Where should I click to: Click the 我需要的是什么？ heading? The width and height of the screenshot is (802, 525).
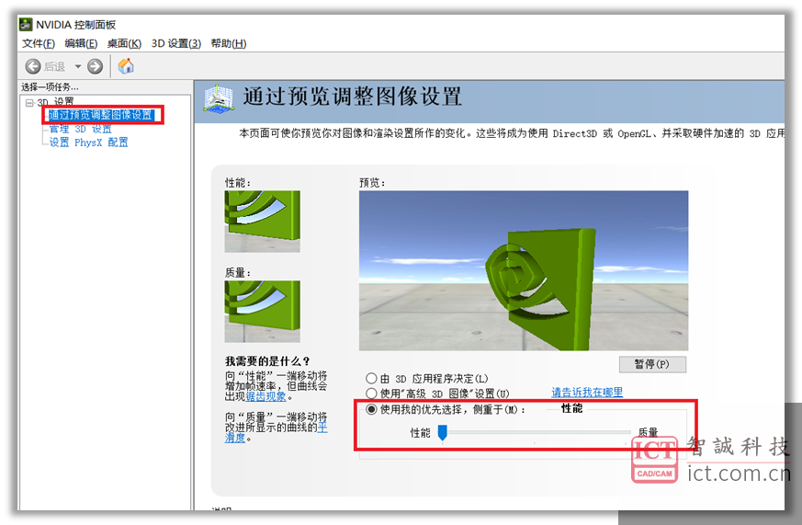click(x=267, y=361)
